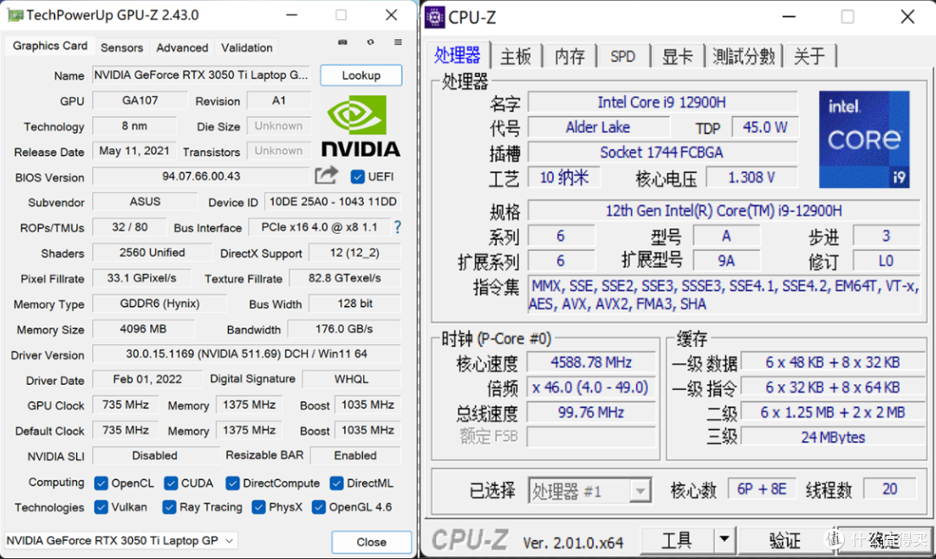The image size is (936, 559).
Task: Click the Alder Lake code name value
Action: point(598,127)
